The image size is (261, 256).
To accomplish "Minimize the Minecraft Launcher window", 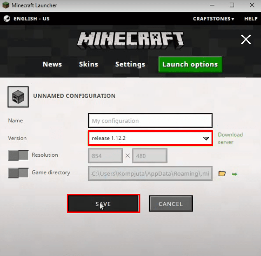I will pos(212,5).
